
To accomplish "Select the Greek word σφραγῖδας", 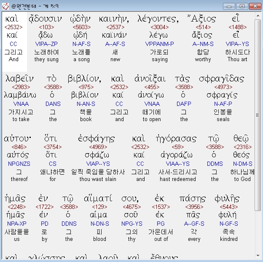I will 222,79.
